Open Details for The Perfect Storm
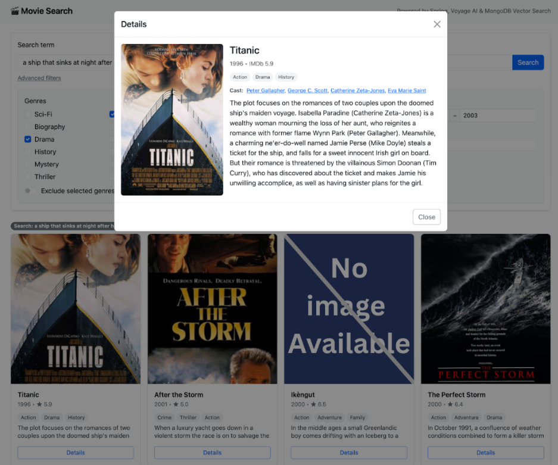The height and width of the screenshot is (465, 558). click(485, 452)
